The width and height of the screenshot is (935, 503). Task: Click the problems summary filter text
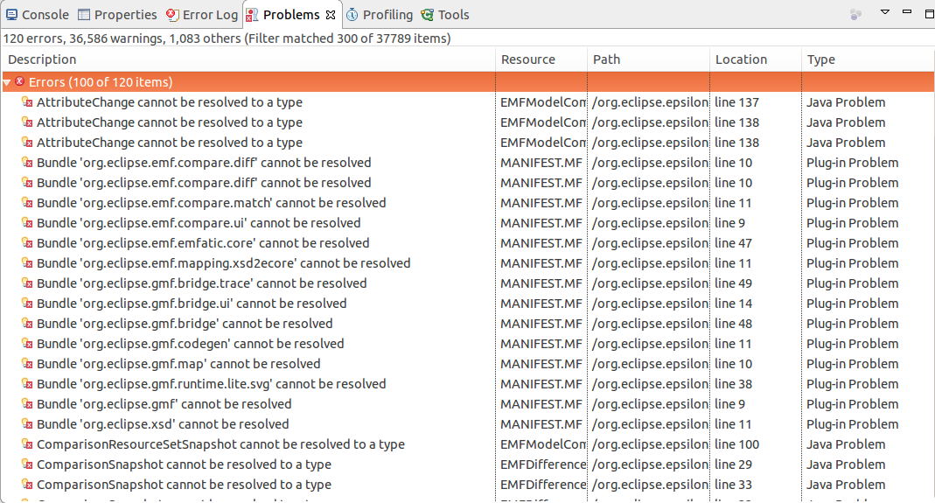[x=227, y=38]
